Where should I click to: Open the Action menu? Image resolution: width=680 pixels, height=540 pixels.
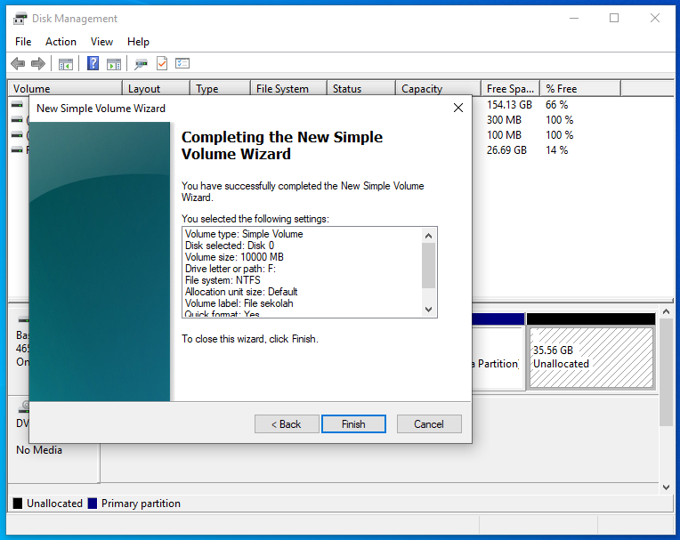pos(61,42)
